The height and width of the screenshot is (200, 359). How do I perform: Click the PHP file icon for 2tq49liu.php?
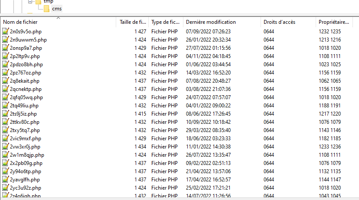6,105
